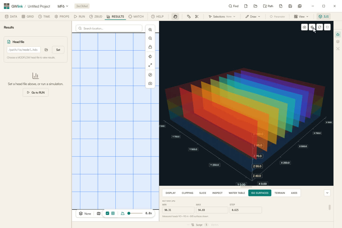Browse for head file with folder icon
Image resolution: width=342 pixels, height=228 pixels.
click(46, 50)
